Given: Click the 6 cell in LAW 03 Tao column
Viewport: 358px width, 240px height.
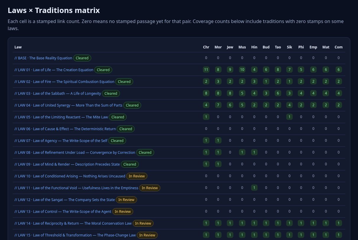Looking at the screenshot, I should (278, 93).
